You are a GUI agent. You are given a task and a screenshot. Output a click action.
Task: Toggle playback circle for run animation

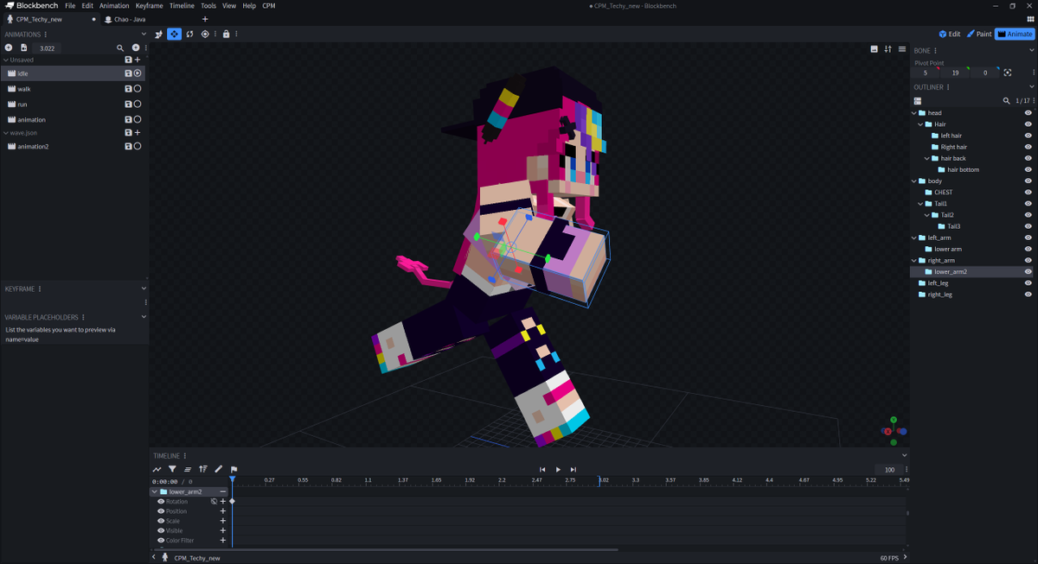pyautogui.click(x=138, y=105)
